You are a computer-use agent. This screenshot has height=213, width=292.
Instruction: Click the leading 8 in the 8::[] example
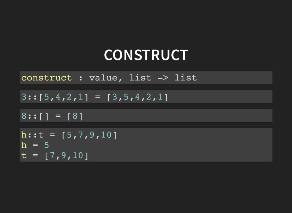coord(24,116)
